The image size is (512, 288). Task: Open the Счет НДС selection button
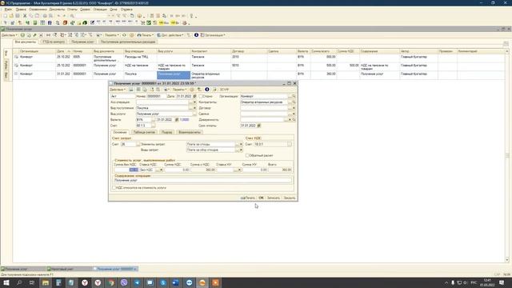[290, 144]
